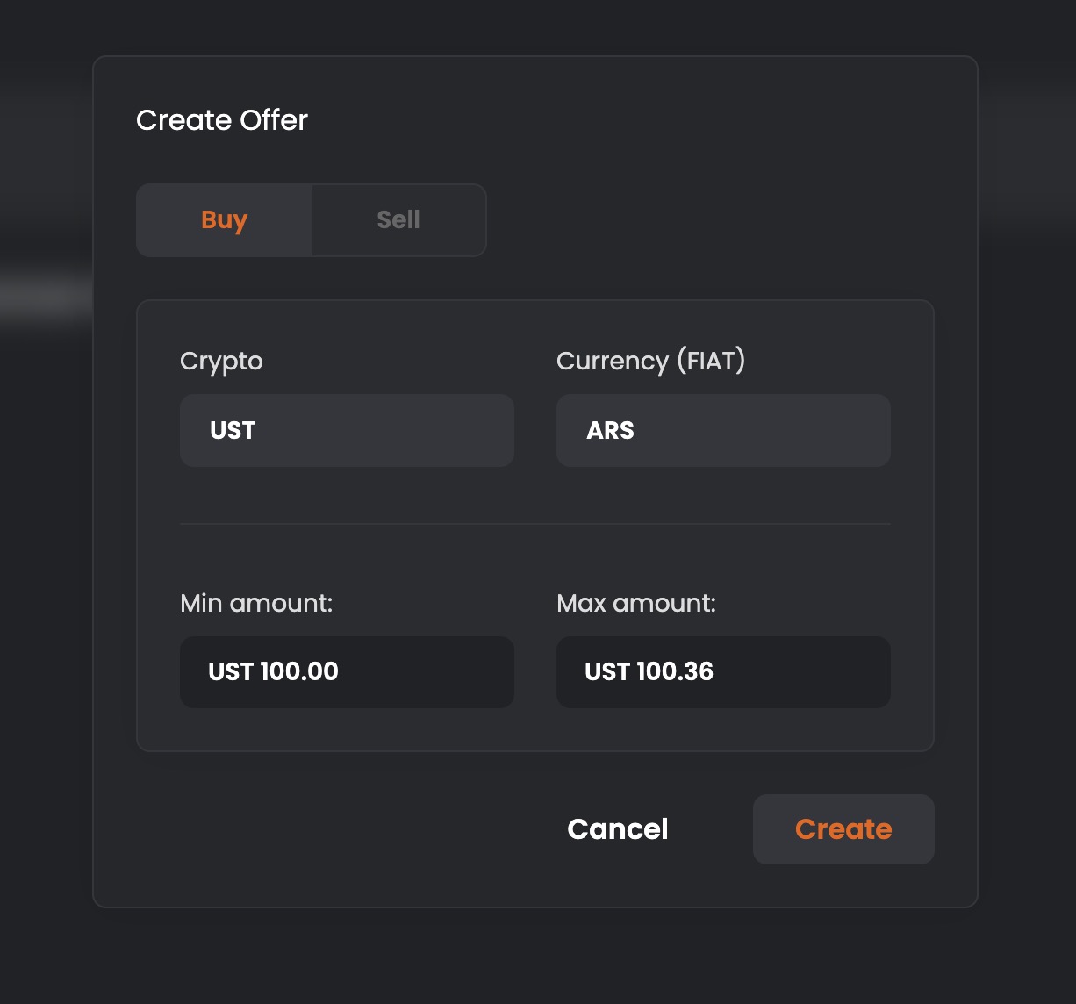Click the Currency (FIAT) field label
Screen dimensions: 1076x1004
(650, 362)
